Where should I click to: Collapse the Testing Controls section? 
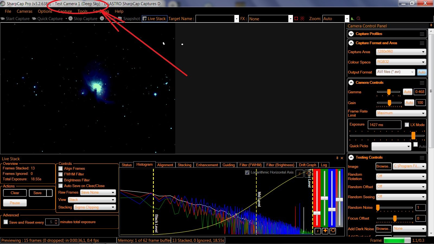click(x=351, y=158)
